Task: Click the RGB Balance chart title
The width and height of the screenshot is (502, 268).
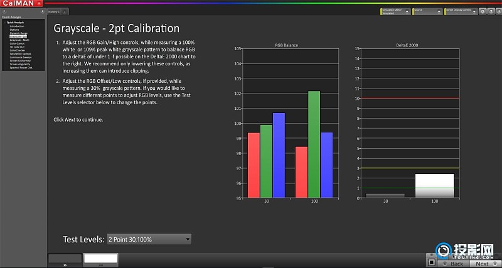Action: [x=287, y=45]
